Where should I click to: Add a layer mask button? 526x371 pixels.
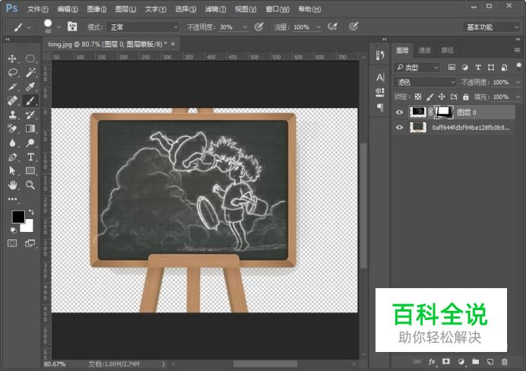pyautogui.click(x=446, y=361)
